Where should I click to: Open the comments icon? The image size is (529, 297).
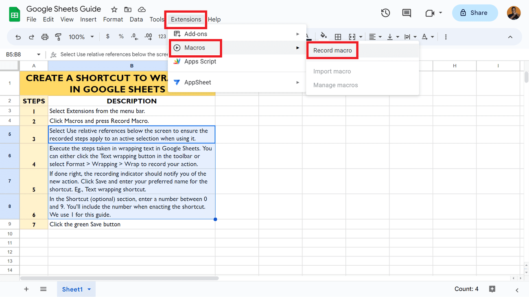pos(407,13)
